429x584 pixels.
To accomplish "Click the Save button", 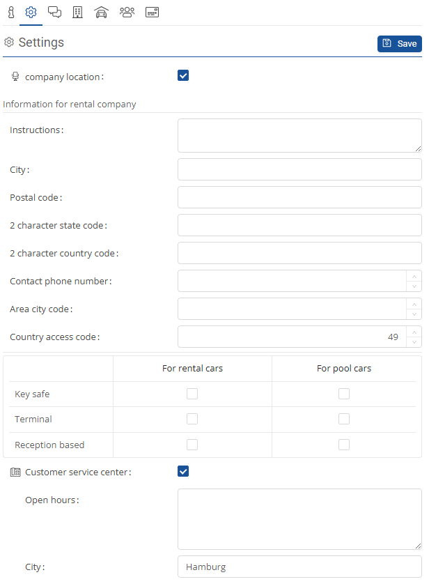I will (400, 44).
